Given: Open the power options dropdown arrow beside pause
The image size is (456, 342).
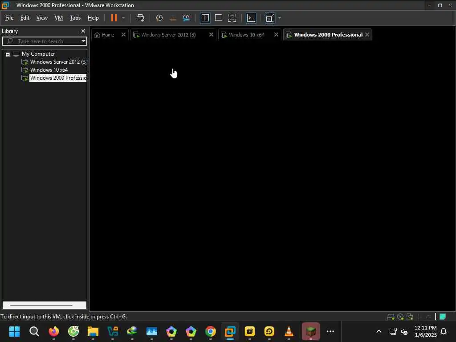Looking at the screenshot, I should [x=123, y=18].
